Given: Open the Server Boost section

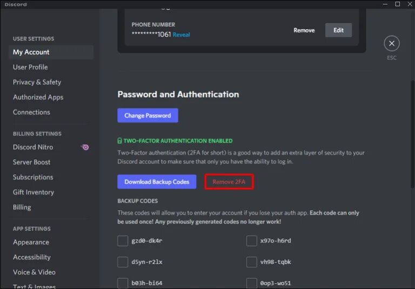Looking at the screenshot, I should (31, 162).
